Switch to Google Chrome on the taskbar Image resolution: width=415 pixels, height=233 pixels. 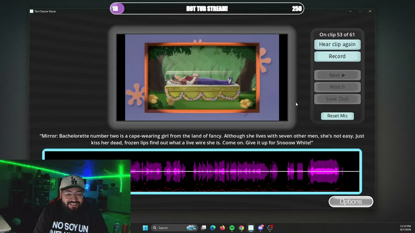[x=241, y=228]
